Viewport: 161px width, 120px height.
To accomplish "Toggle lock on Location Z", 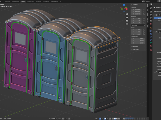I will tap(144, 14).
